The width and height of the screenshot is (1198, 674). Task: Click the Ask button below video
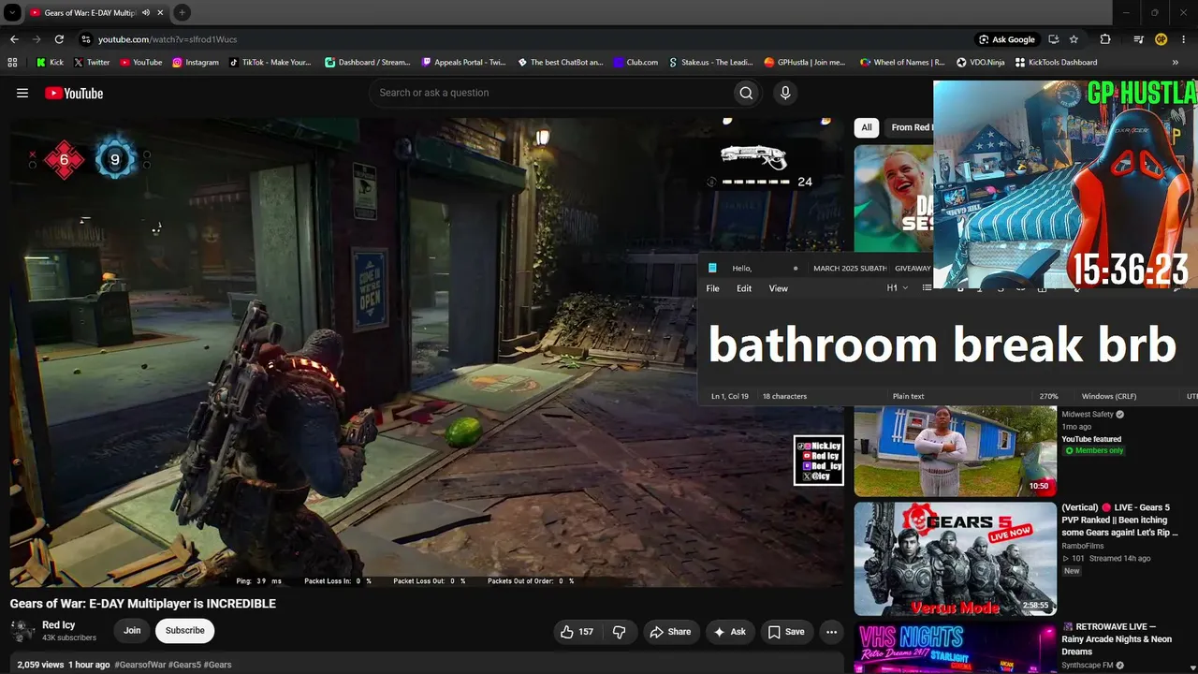[x=729, y=632]
